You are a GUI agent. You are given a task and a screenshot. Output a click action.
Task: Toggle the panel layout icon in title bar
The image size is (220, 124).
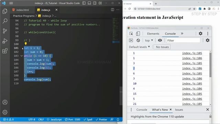[x=89, y=3]
